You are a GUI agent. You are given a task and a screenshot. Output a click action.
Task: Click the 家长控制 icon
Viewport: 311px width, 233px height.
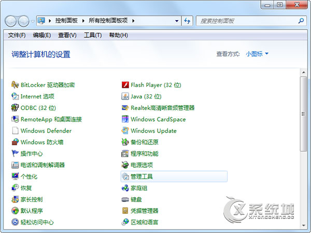click(x=15, y=199)
